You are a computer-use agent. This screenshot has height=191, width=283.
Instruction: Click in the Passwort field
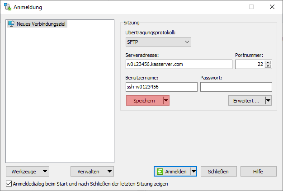pos(236,87)
